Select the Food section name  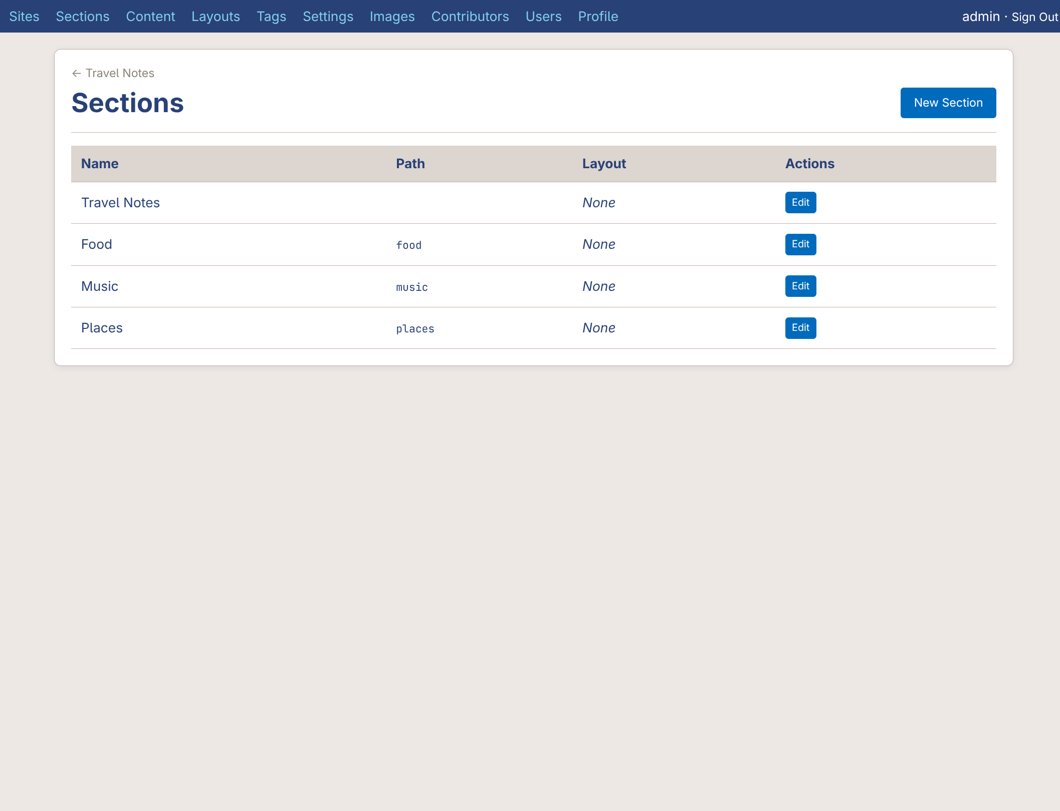97,244
